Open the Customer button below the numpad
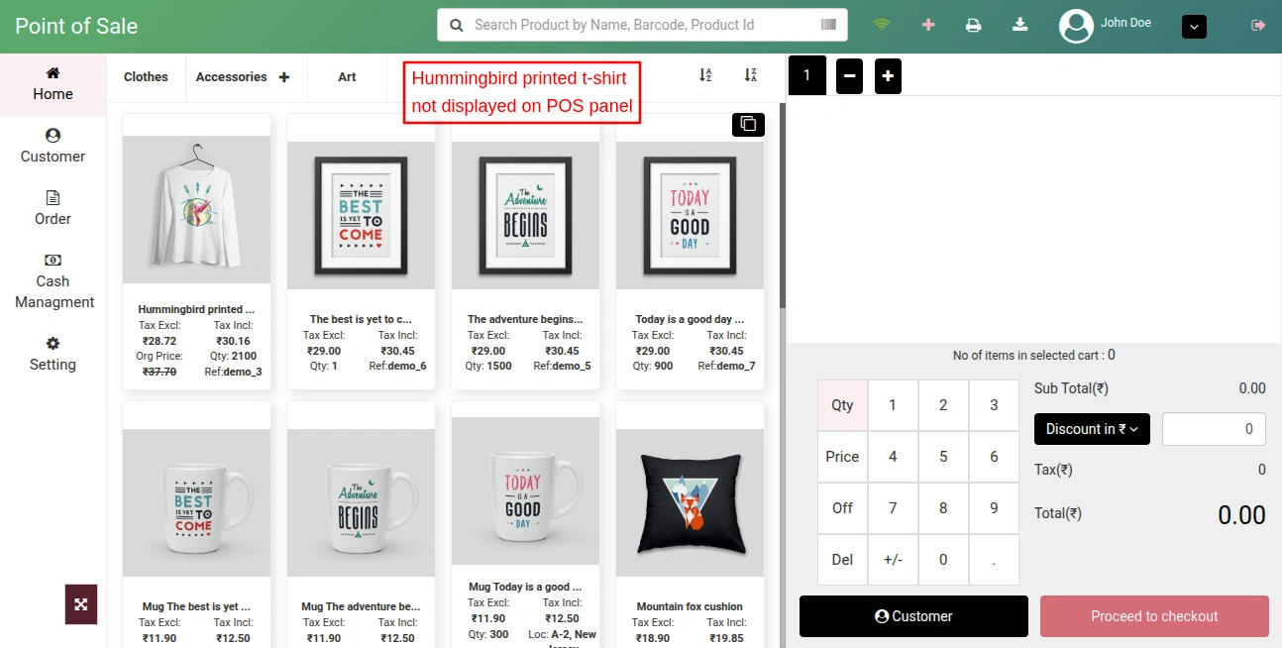The height and width of the screenshot is (648, 1282). tap(913, 616)
